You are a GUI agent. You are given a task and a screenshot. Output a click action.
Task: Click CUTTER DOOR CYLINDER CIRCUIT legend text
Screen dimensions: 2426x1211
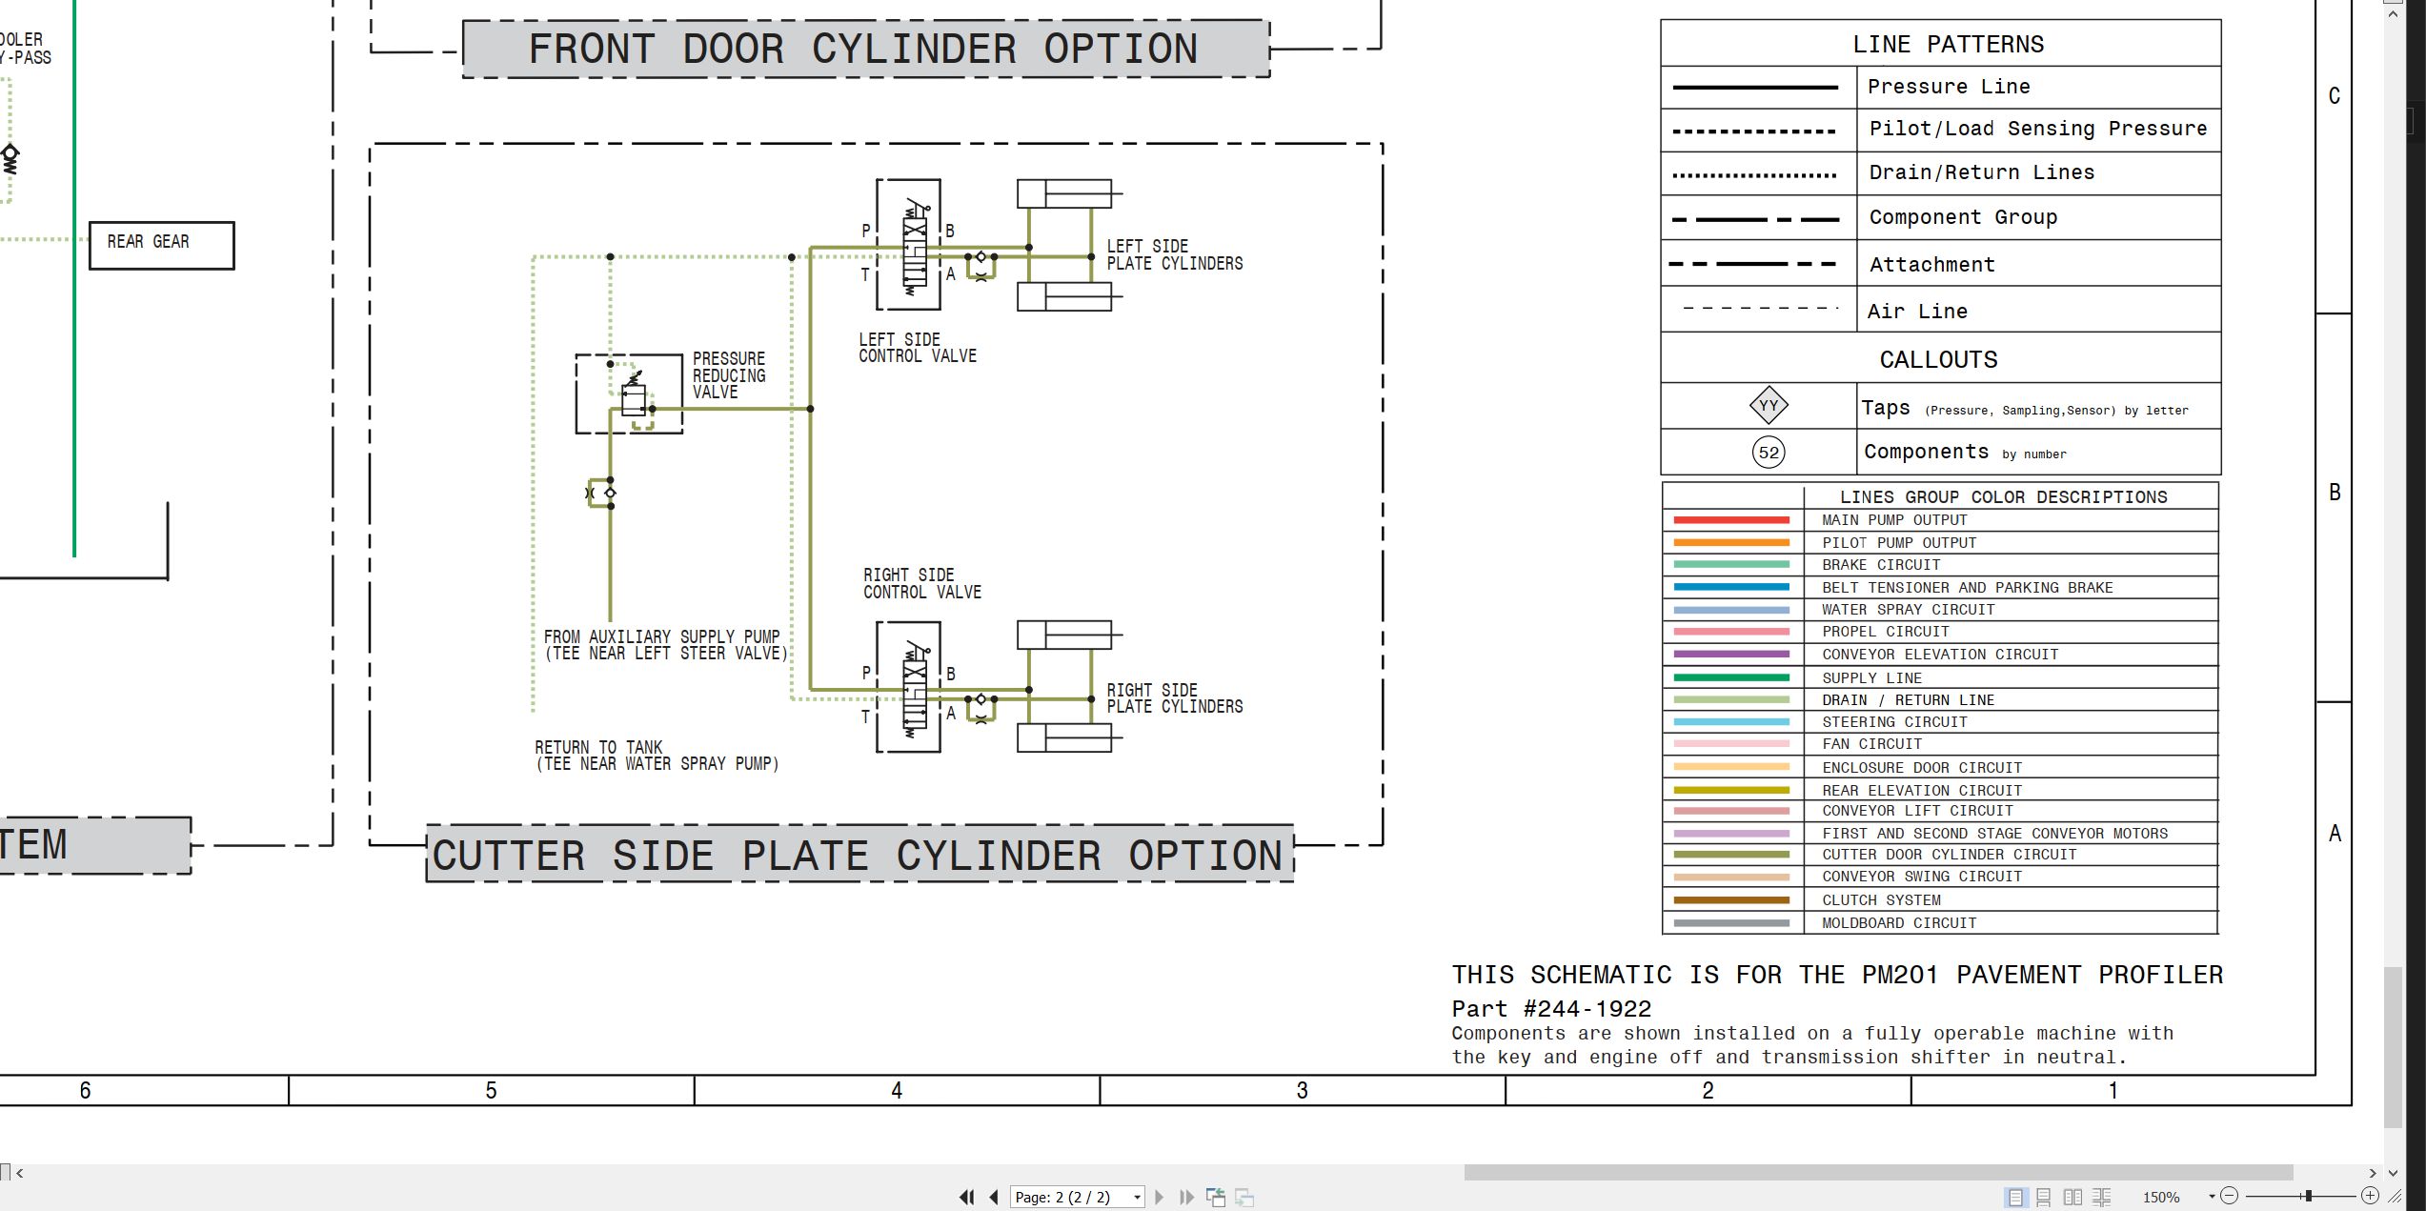pyautogui.click(x=1949, y=855)
